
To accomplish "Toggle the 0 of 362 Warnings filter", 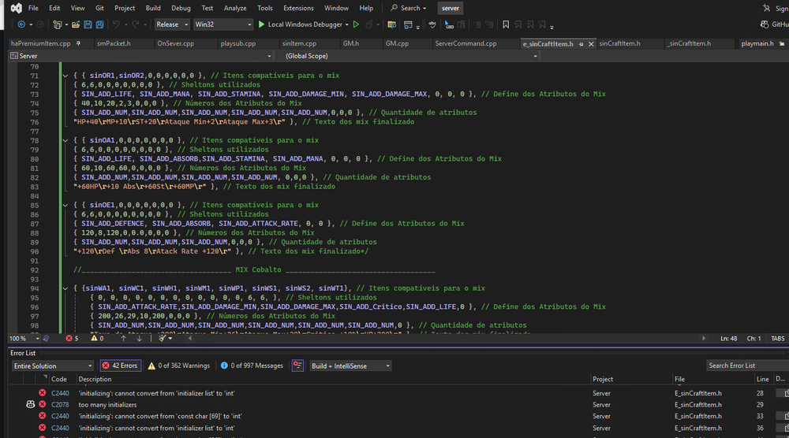I will point(178,366).
